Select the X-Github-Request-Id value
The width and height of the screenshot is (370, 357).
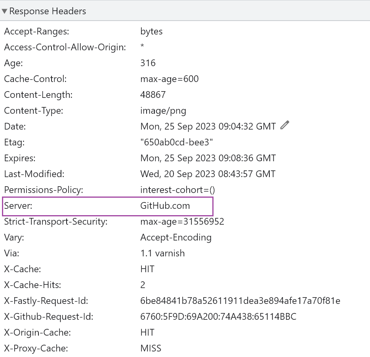[x=218, y=317]
